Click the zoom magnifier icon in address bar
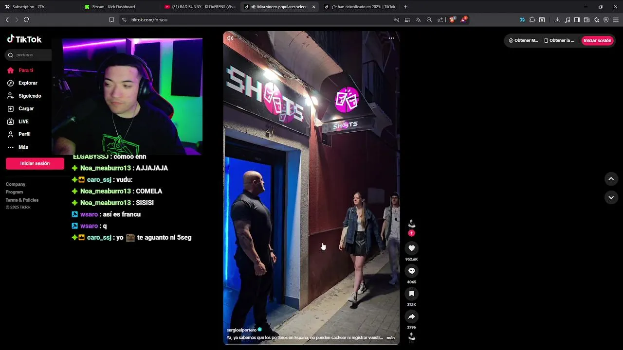 [x=429, y=20]
